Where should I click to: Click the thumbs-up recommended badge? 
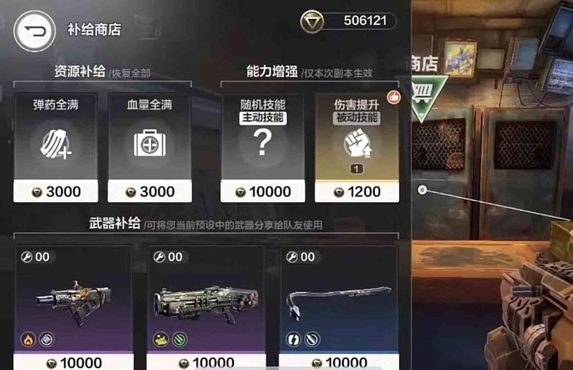point(393,97)
